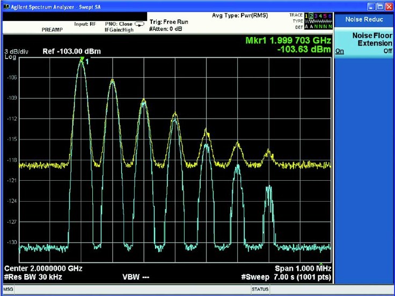The width and height of the screenshot is (395, 296).
Task: Click the -121 y-axis label
Action: coord(12,181)
